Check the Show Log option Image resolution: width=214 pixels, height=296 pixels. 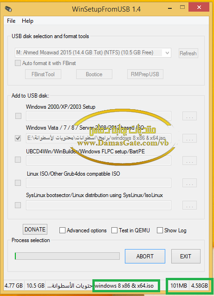pos(160,230)
